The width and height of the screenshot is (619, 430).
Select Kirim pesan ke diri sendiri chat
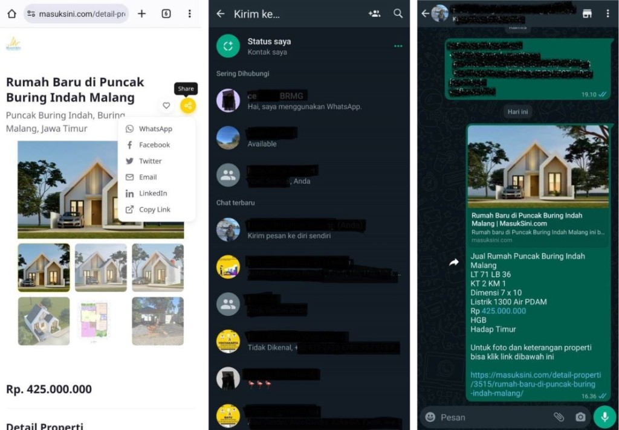point(309,229)
